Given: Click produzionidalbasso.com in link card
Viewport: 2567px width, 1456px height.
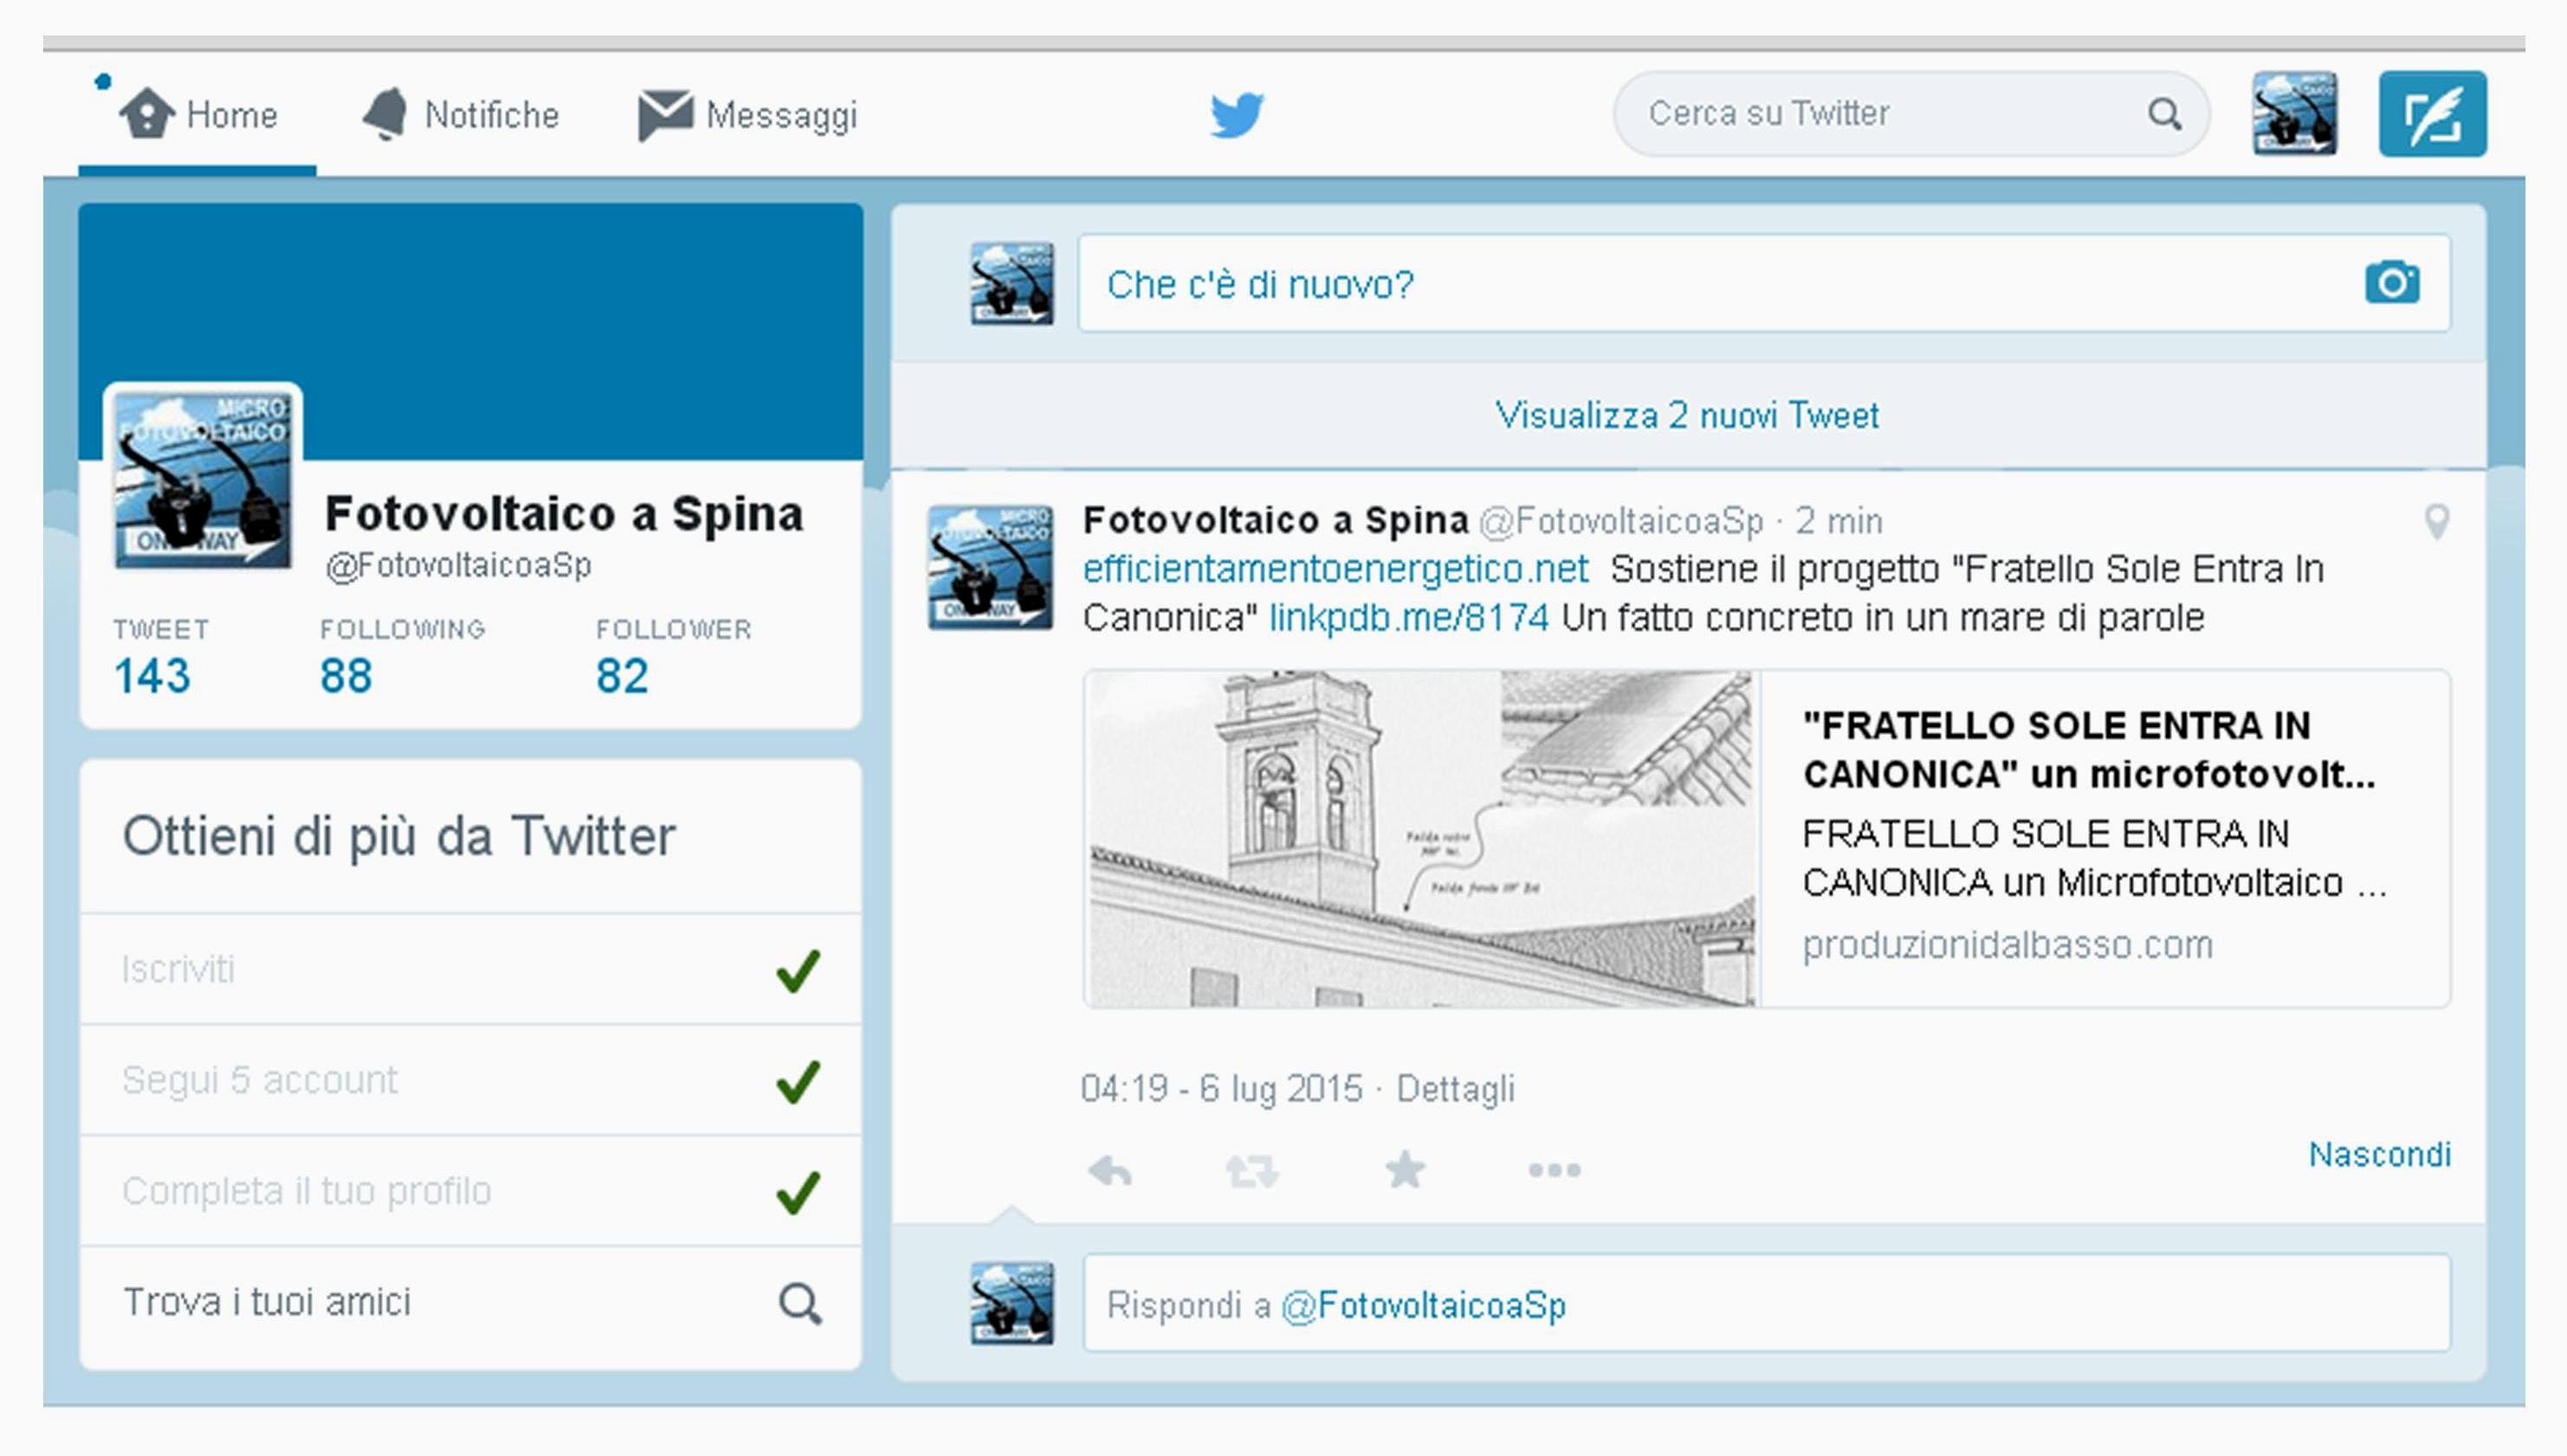Looking at the screenshot, I should click(x=2008, y=945).
